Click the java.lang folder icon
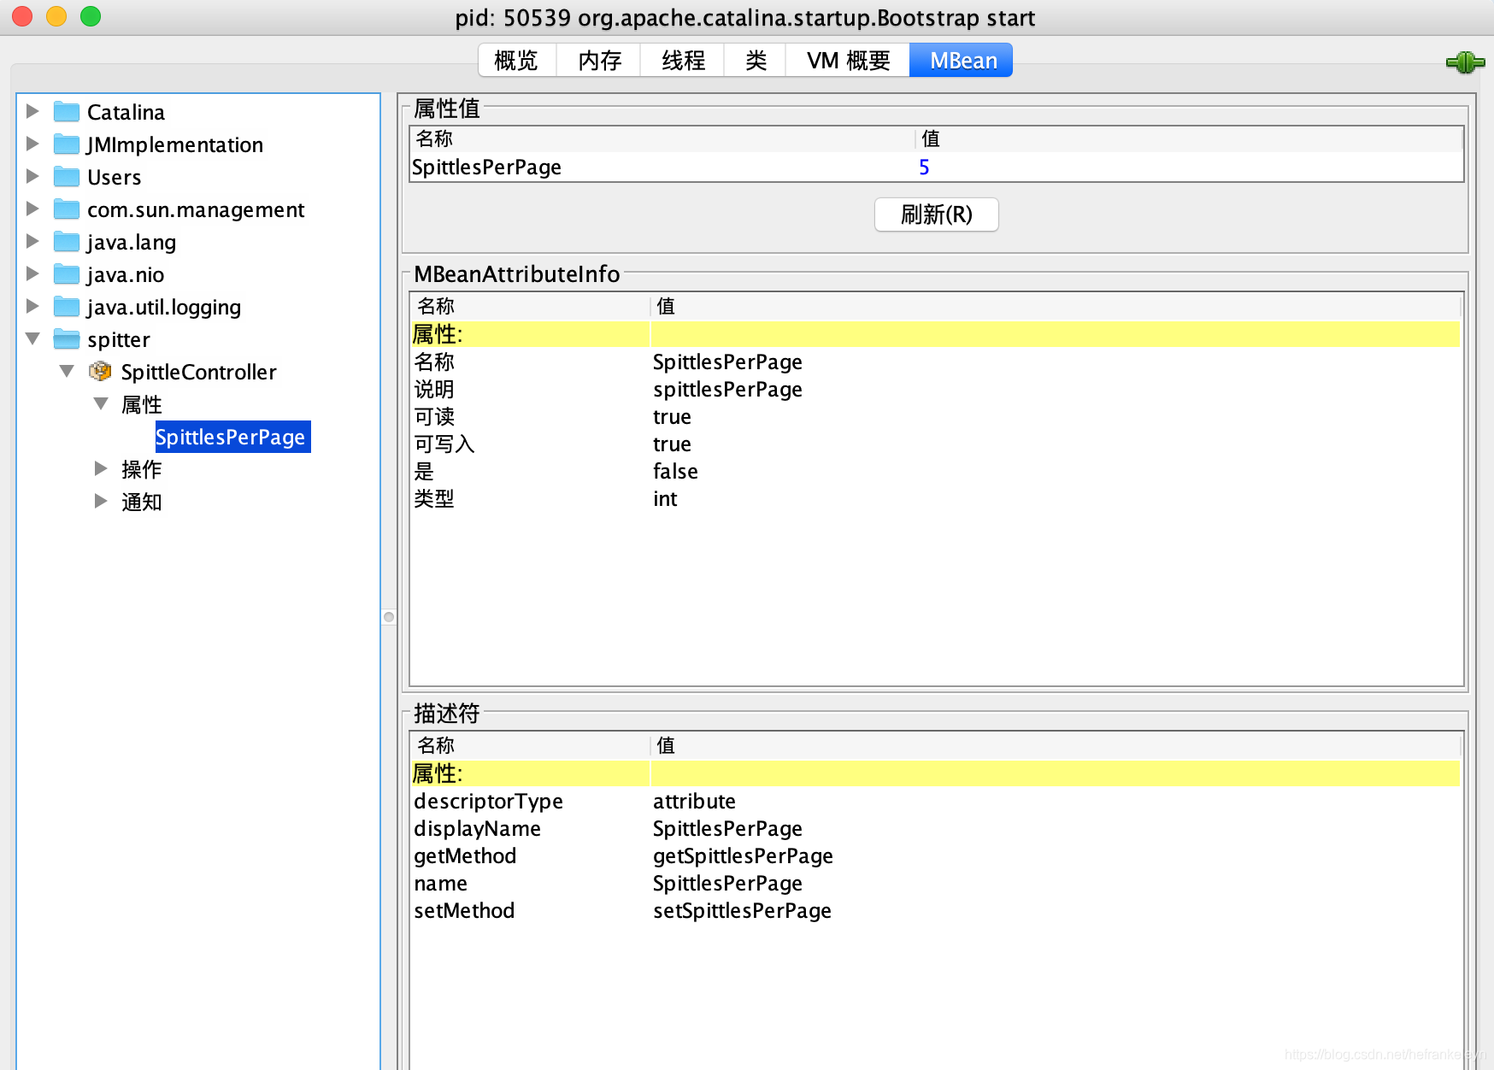Image resolution: width=1494 pixels, height=1070 pixels. [67, 242]
